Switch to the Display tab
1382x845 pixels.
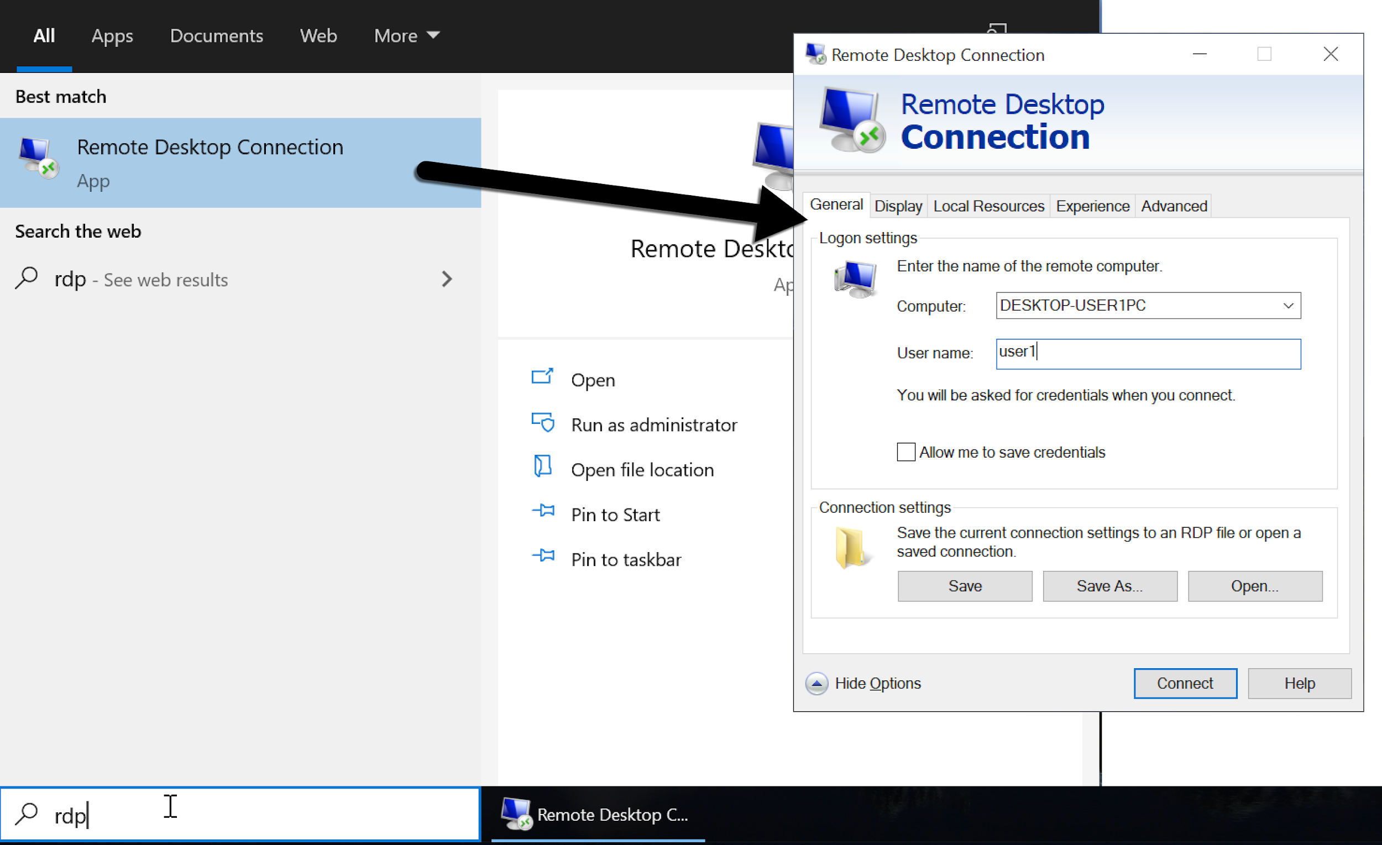pos(897,206)
